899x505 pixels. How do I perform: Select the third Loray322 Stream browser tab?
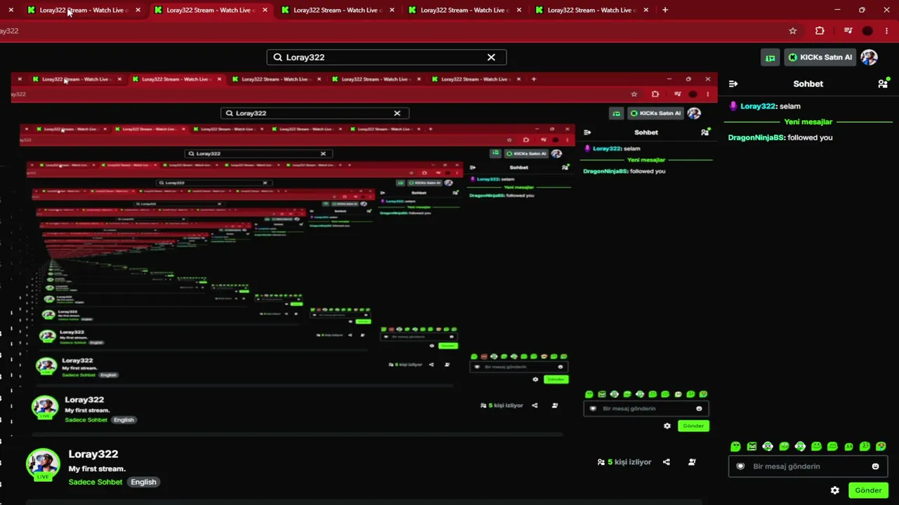tap(337, 10)
